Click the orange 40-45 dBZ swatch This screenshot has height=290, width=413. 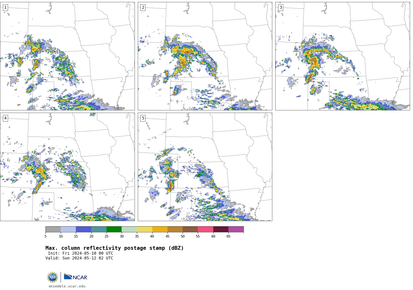click(x=160, y=229)
